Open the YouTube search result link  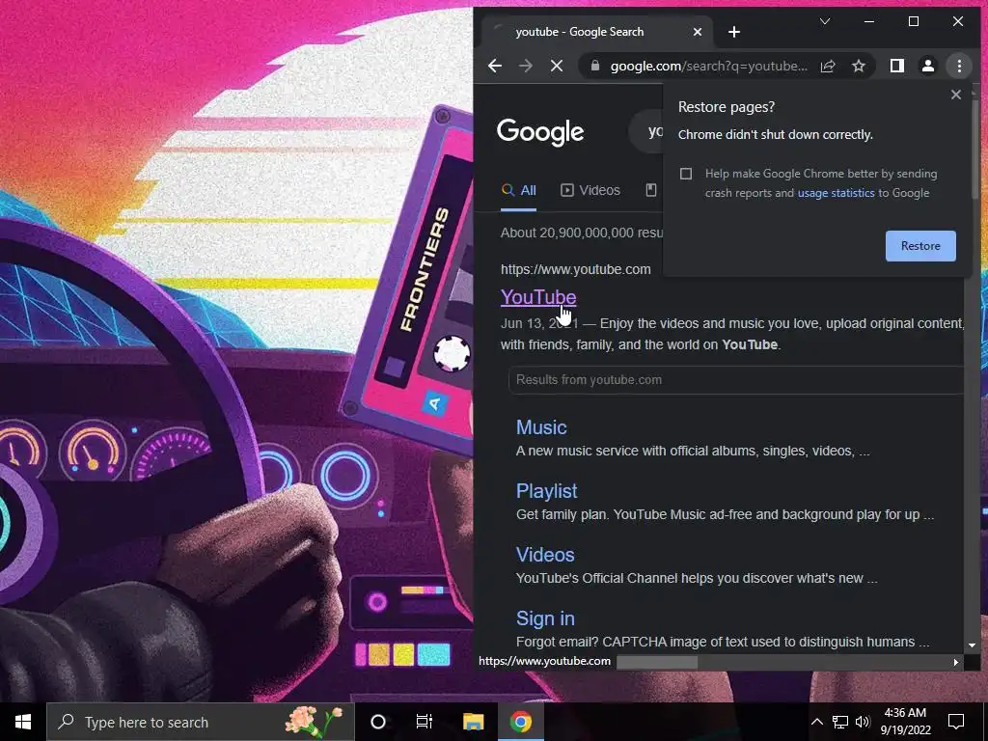pos(538,297)
